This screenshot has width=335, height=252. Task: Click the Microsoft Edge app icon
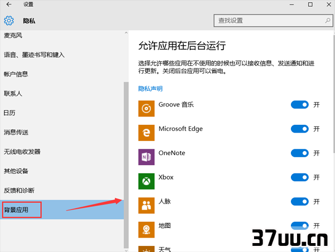coord(146,133)
